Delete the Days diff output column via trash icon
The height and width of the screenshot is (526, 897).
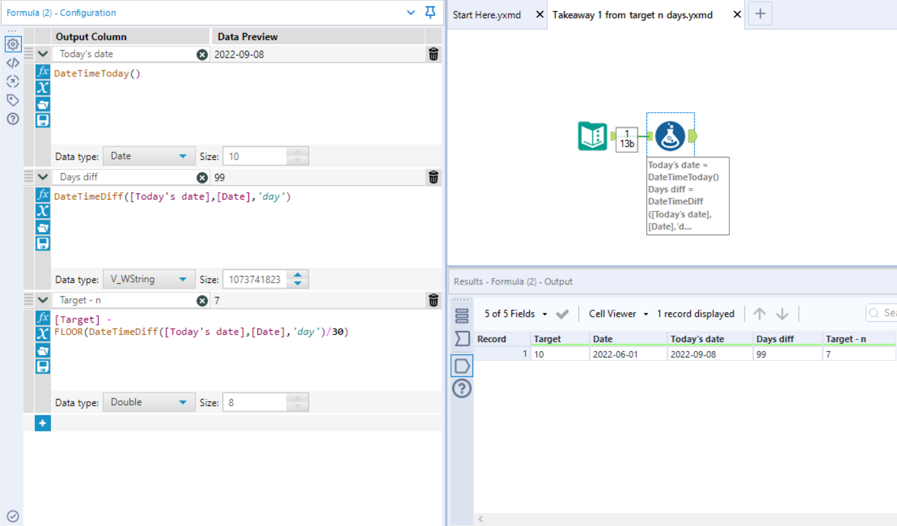(x=433, y=177)
